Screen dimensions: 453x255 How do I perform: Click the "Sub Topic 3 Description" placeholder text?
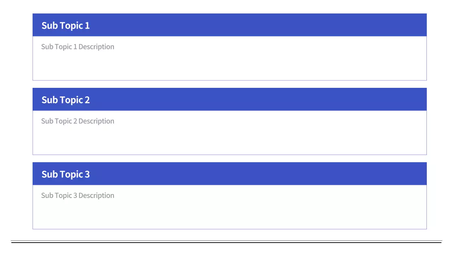click(78, 195)
